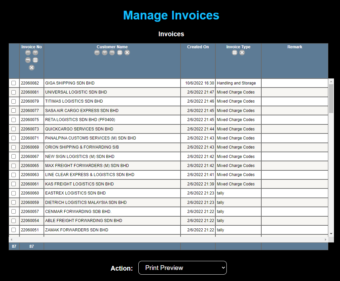Screen dimensions: 340x281
Task: Click TITIMAS LOGISTICS SDN BHD cell
Action: point(112,101)
